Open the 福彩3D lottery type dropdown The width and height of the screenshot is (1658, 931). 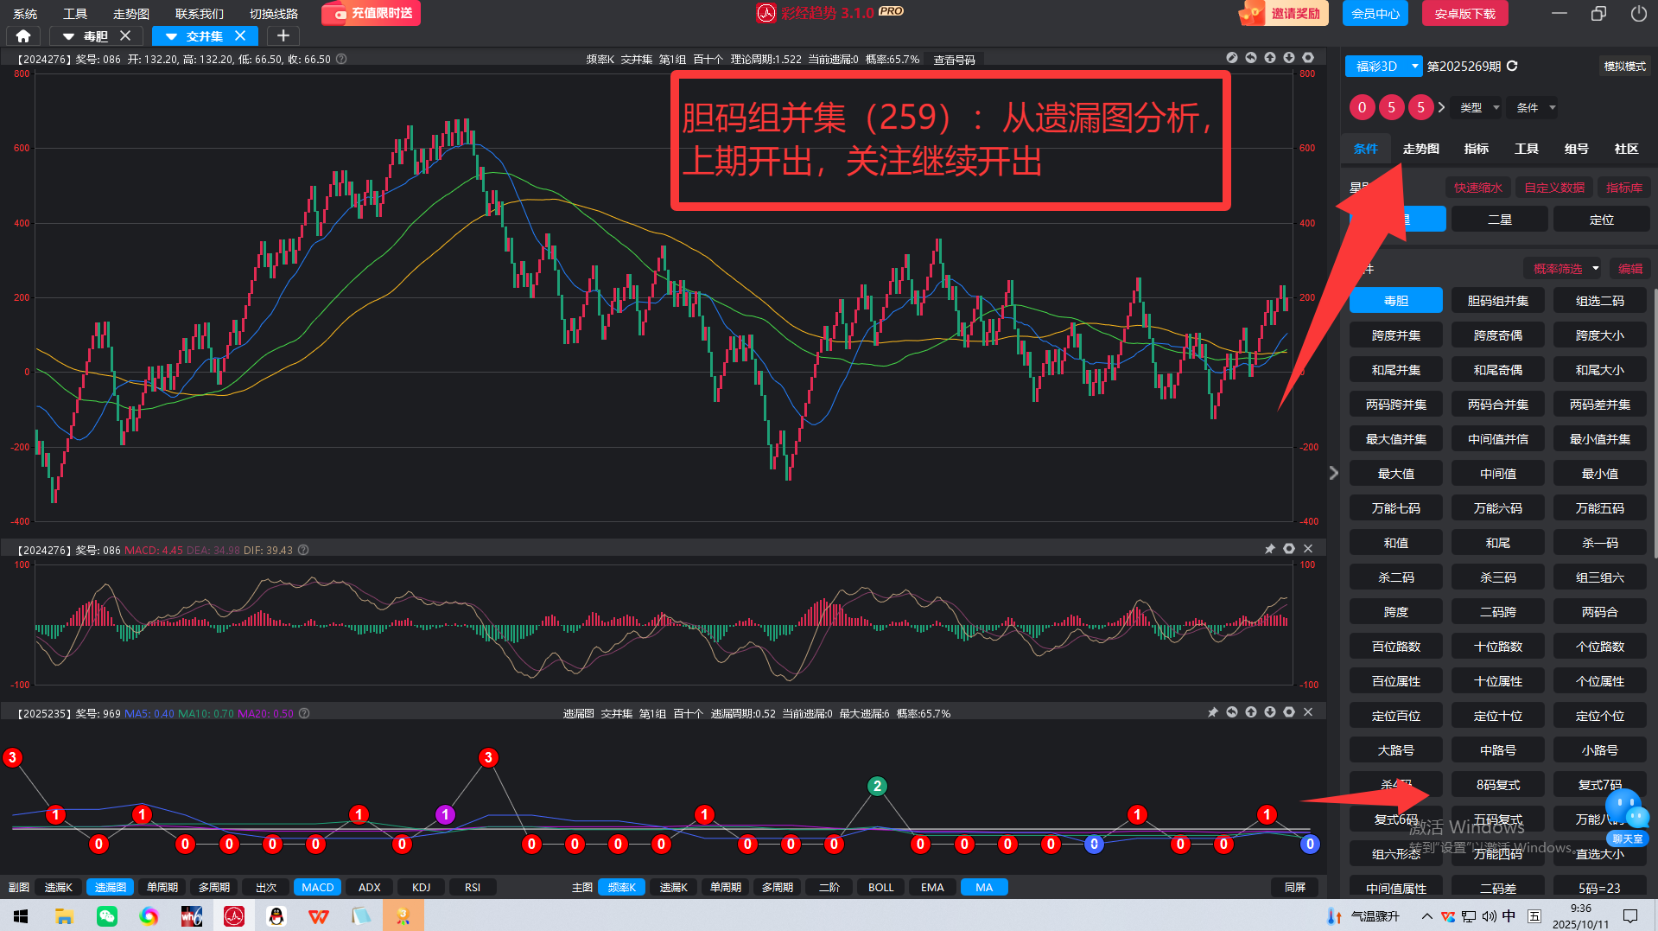click(x=1384, y=67)
